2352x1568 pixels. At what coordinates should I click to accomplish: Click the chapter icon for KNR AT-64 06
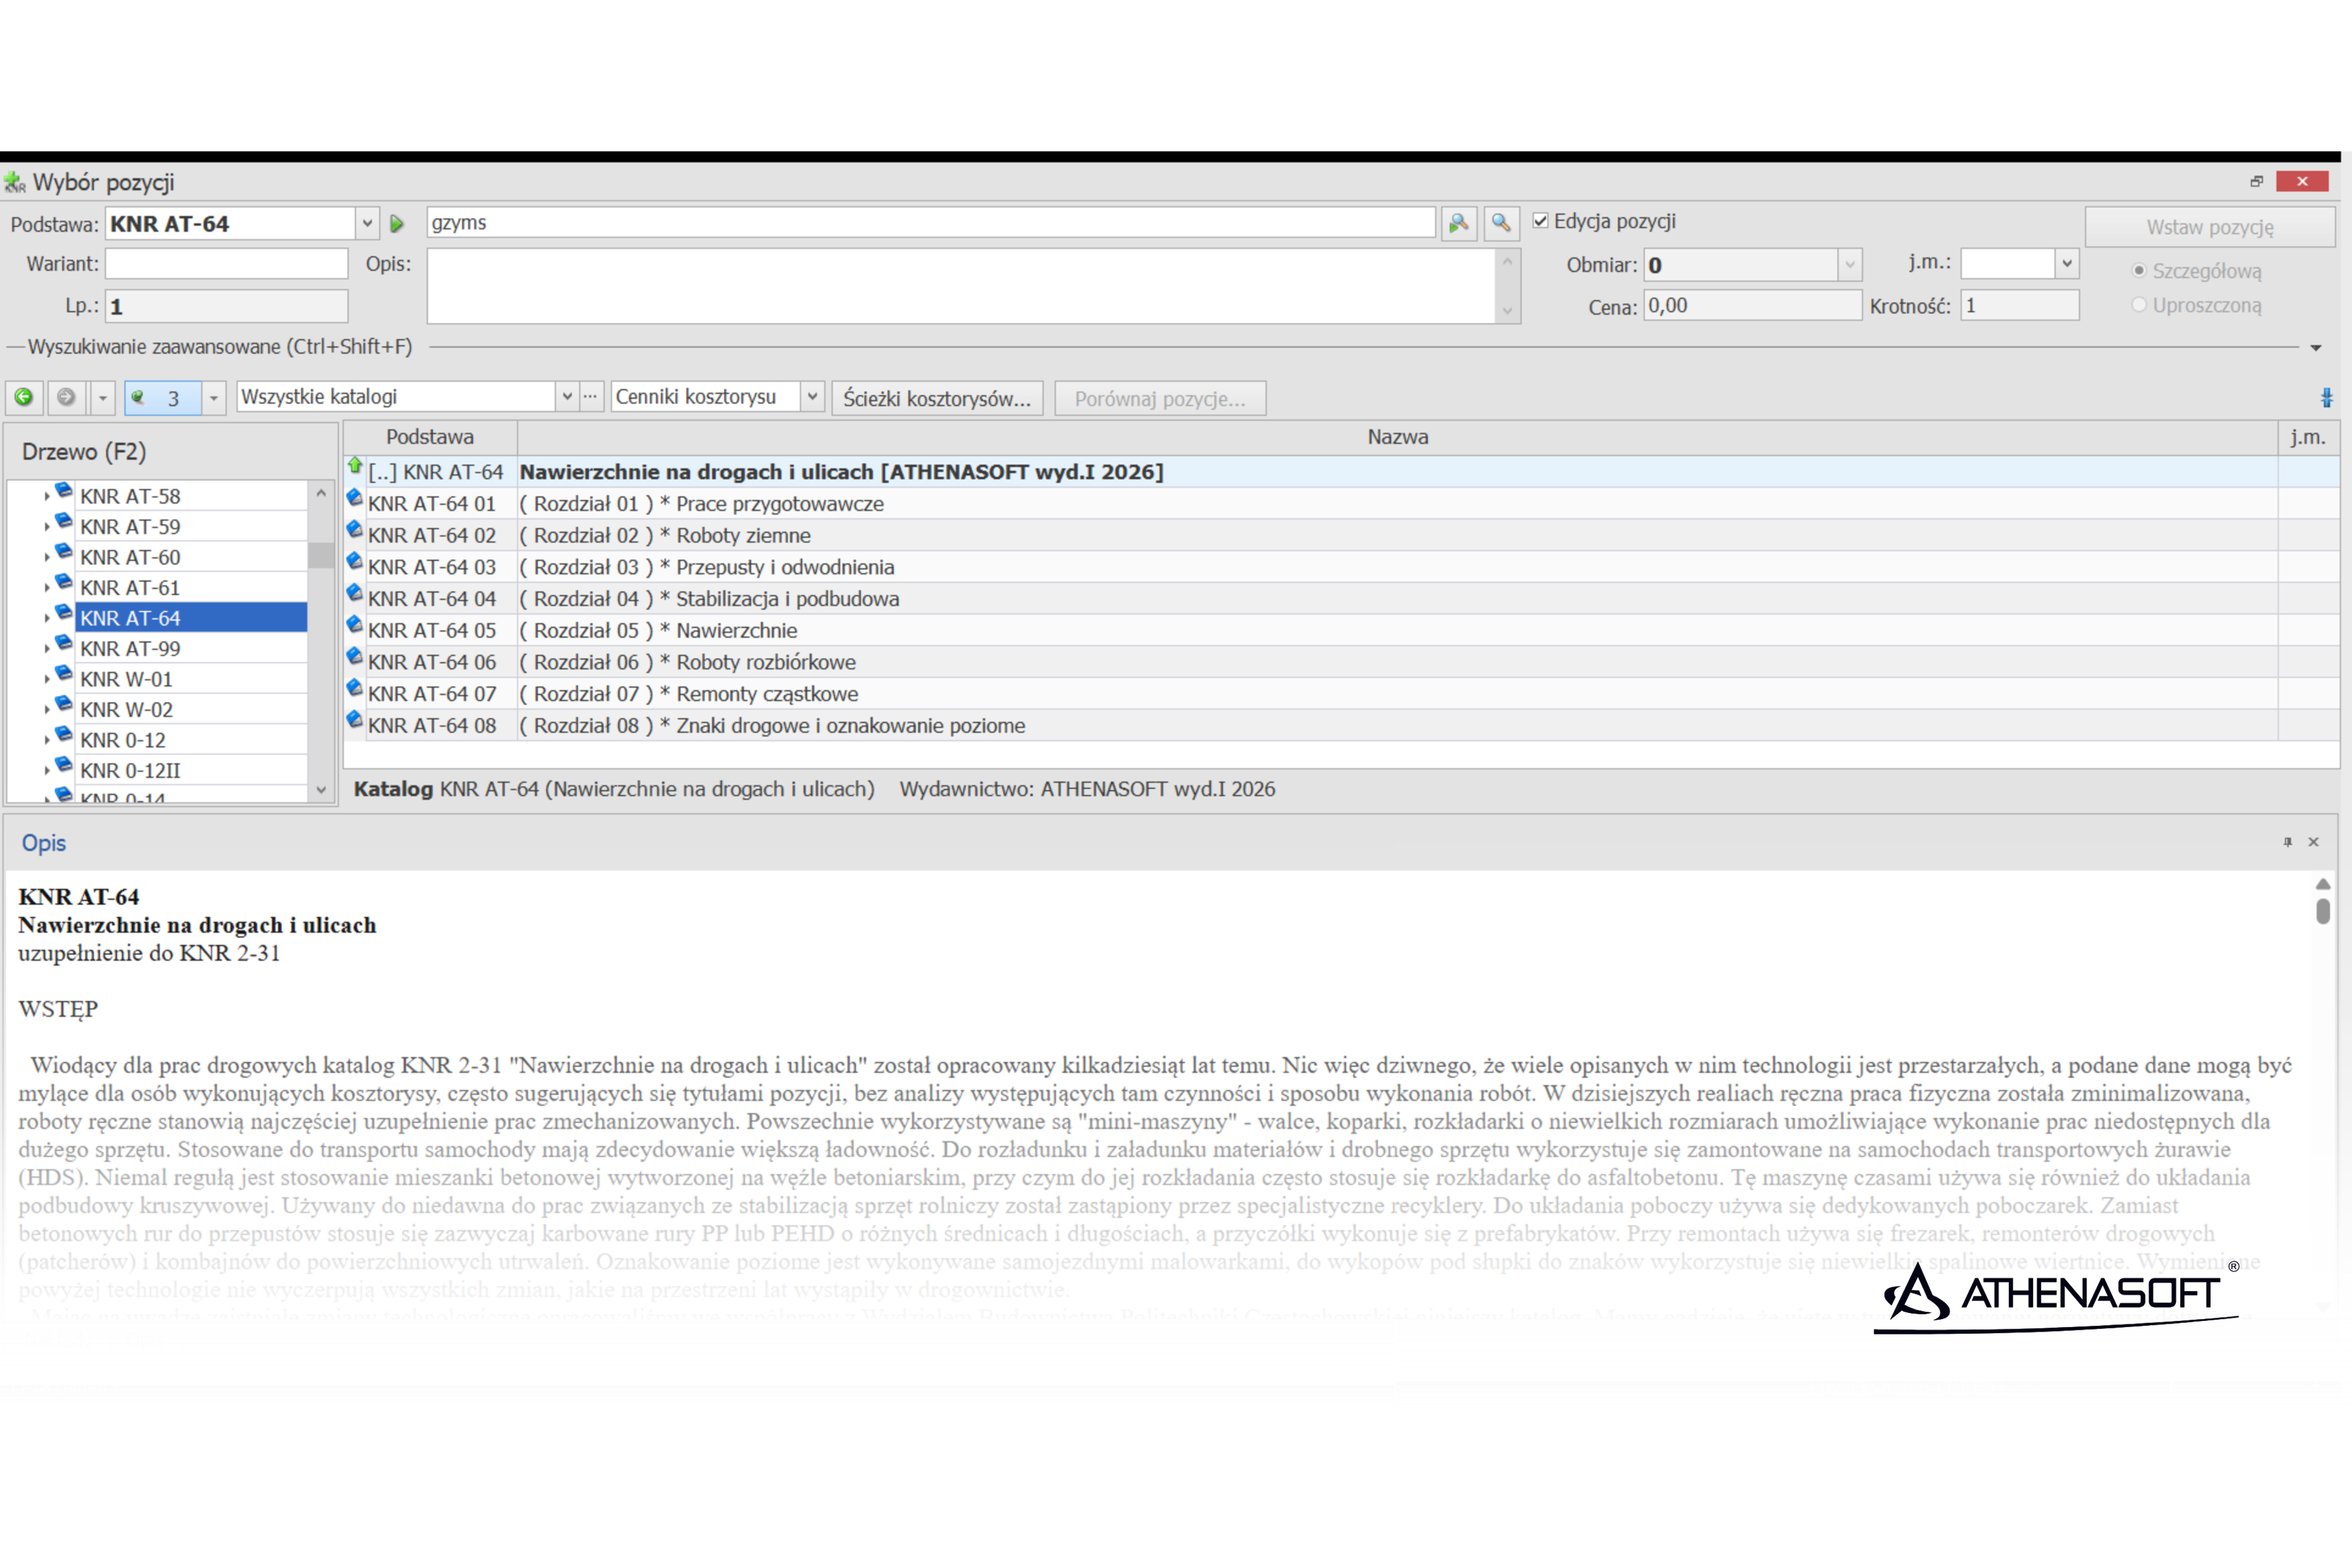point(354,656)
